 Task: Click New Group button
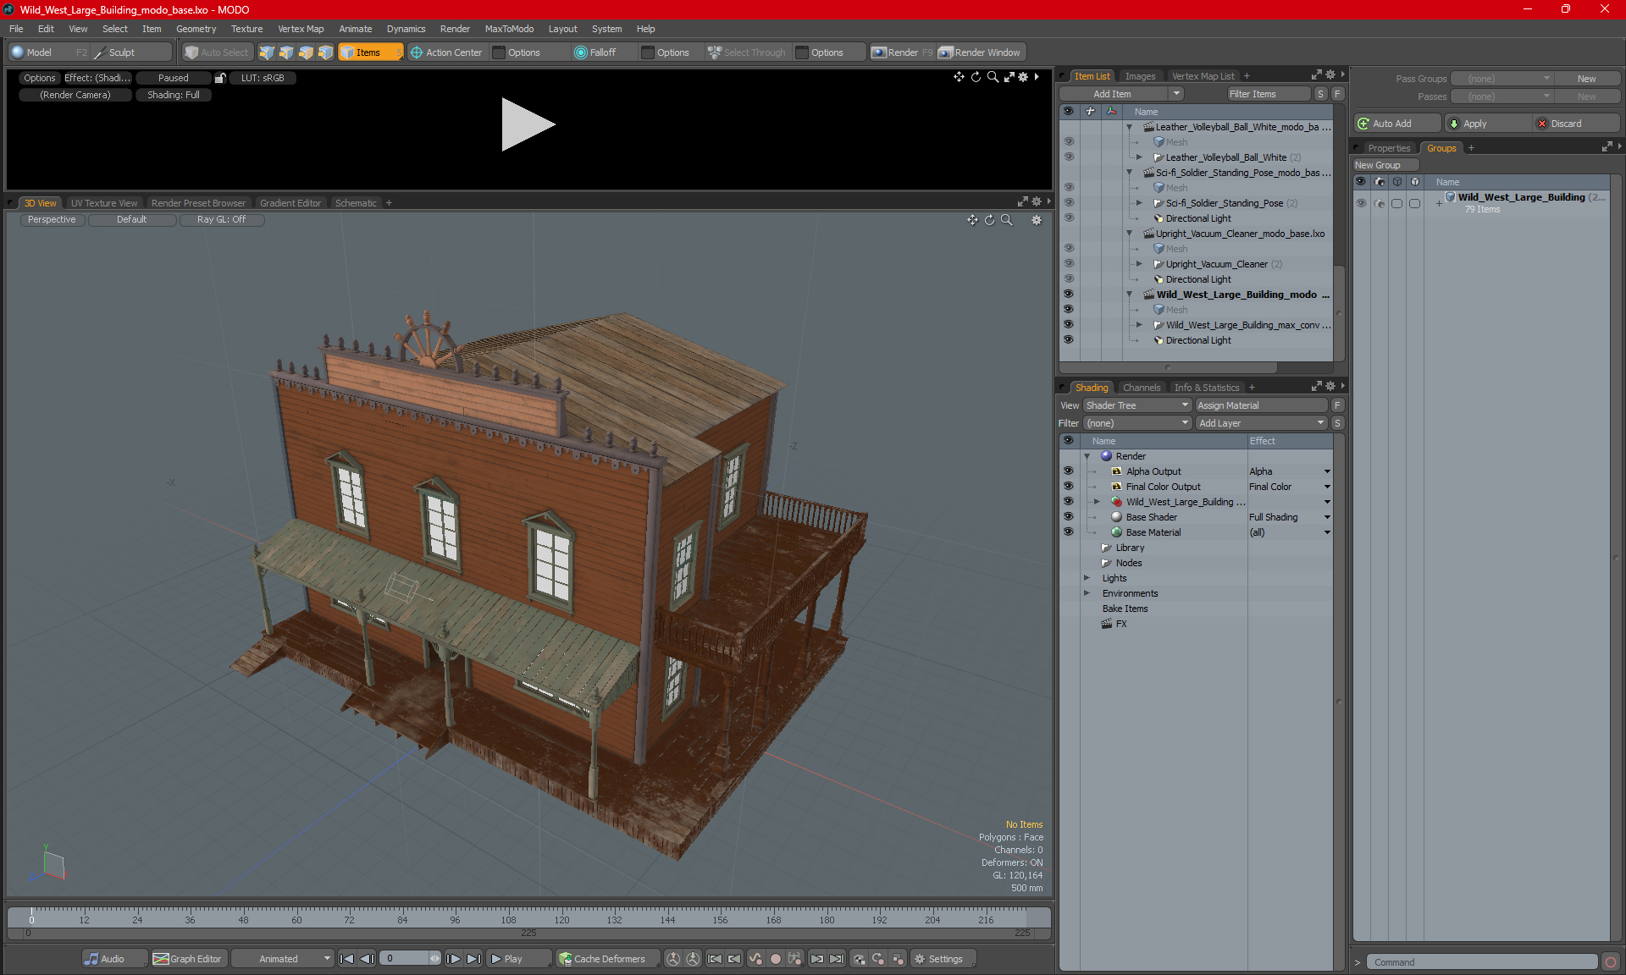click(x=1385, y=165)
